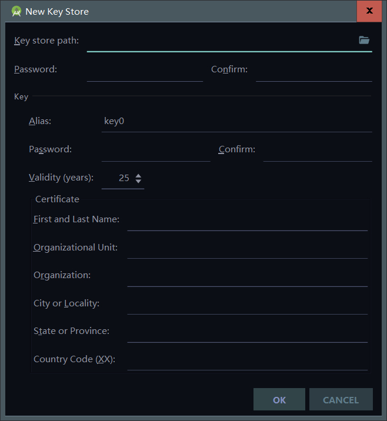Image resolution: width=387 pixels, height=421 pixels.
Task: Edit the Alias field containing key0
Action: (x=236, y=121)
